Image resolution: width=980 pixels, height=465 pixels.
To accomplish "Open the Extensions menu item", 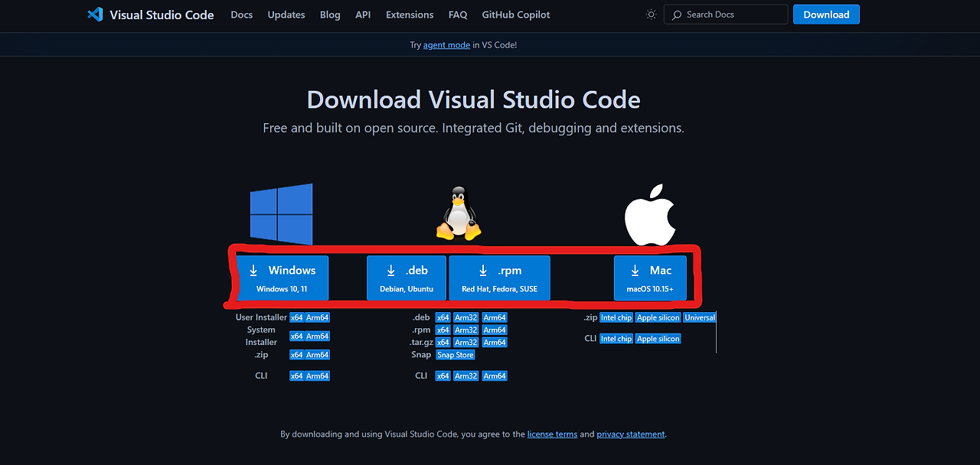I will coord(410,15).
